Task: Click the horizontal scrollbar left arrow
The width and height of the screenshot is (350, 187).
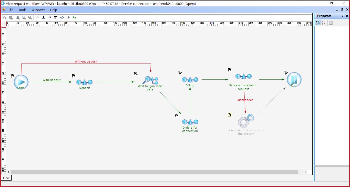Action: coord(8,172)
